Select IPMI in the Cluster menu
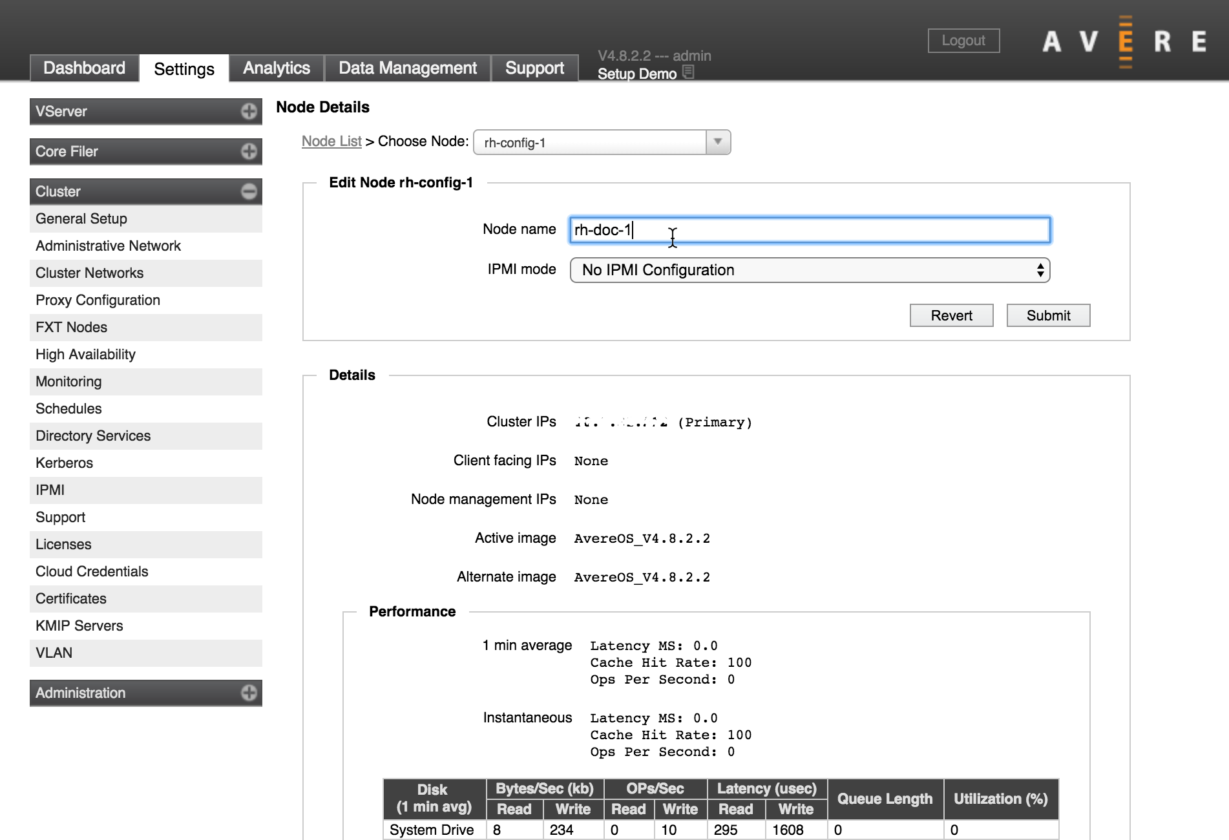This screenshot has width=1229, height=840. pos(146,490)
